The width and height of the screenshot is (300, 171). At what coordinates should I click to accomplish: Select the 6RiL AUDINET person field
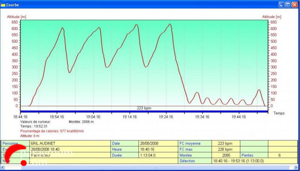click(70, 144)
